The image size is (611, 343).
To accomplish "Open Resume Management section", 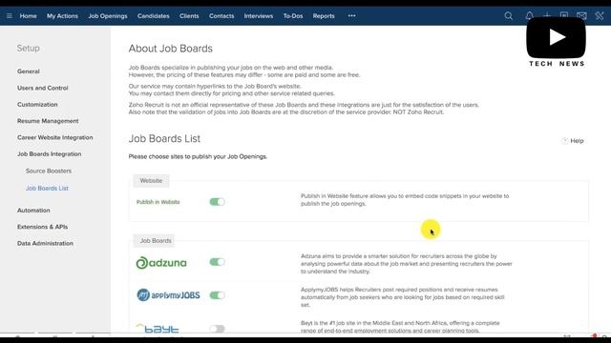I will pyautogui.click(x=48, y=121).
